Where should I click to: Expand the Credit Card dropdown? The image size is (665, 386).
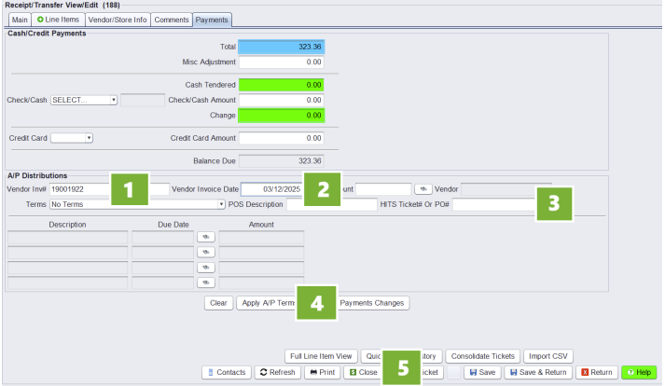tap(72, 138)
